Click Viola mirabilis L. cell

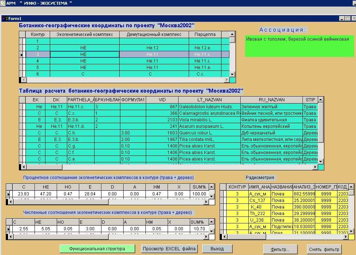(x=209, y=120)
